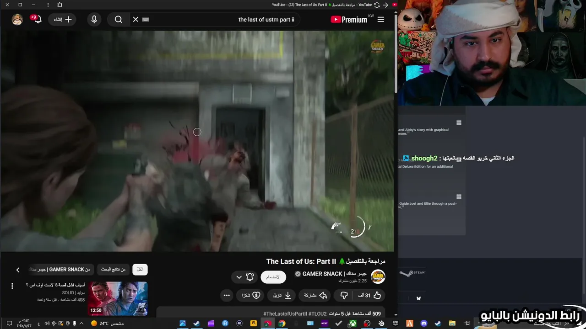Open the 12:50 recommended video thumbnail
The width and height of the screenshot is (586, 329).
(118, 298)
